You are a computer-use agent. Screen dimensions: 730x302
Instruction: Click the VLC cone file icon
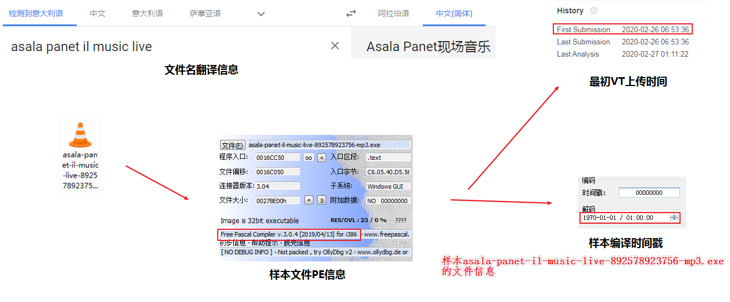point(80,135)
